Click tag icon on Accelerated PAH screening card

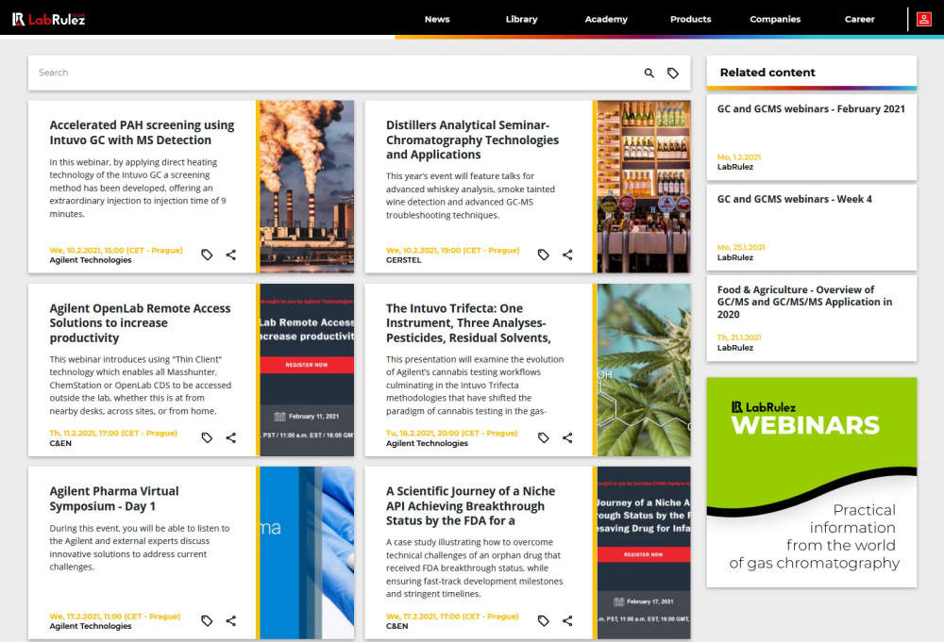tap(207, 255)
